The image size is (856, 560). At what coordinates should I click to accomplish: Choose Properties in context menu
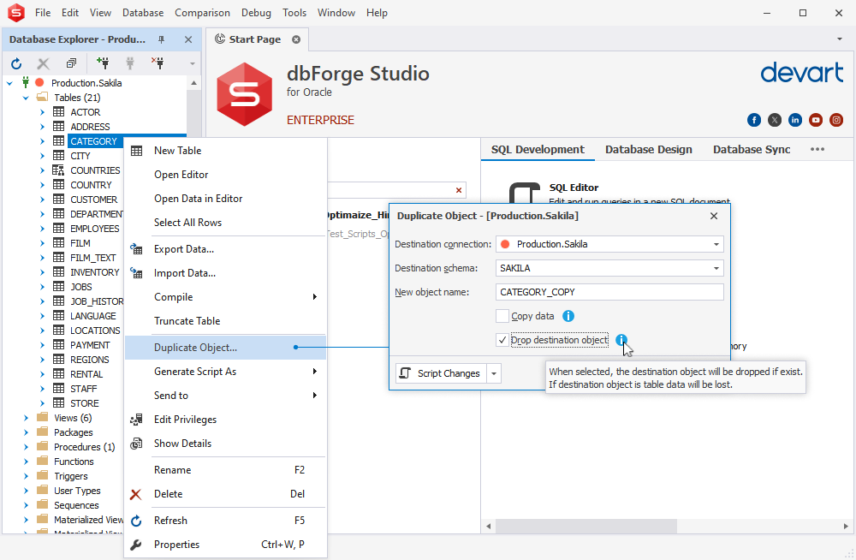tap(225, 545)
